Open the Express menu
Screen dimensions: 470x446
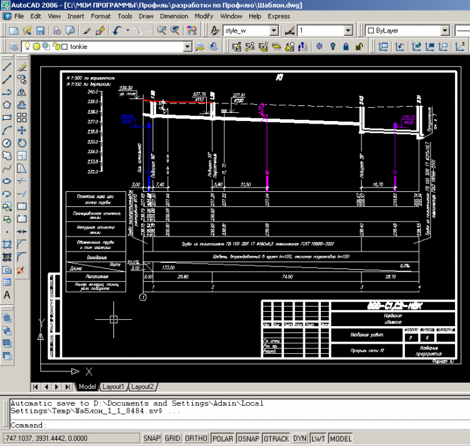(x=278, y=16)
